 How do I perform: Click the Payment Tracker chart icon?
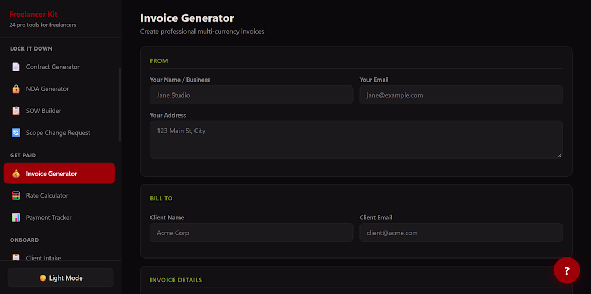16,218
